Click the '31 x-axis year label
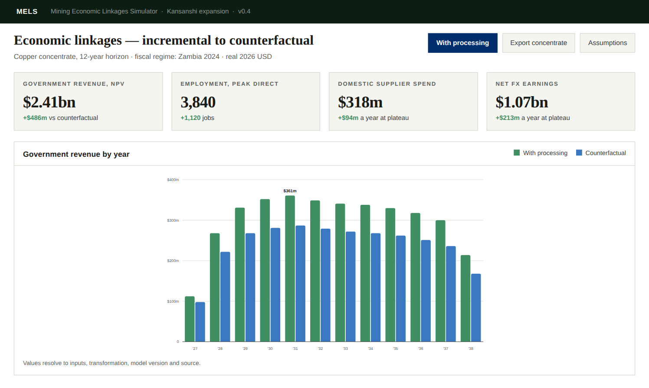Image resolution: width=649 pixels, height=388 pixels. pyautogui.click(x=295, y=349)
